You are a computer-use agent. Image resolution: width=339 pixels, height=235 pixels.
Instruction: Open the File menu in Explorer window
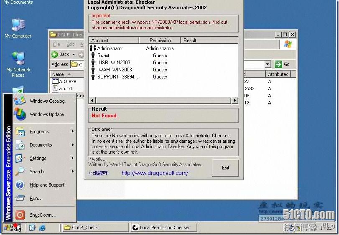click(x=56, y=44)
